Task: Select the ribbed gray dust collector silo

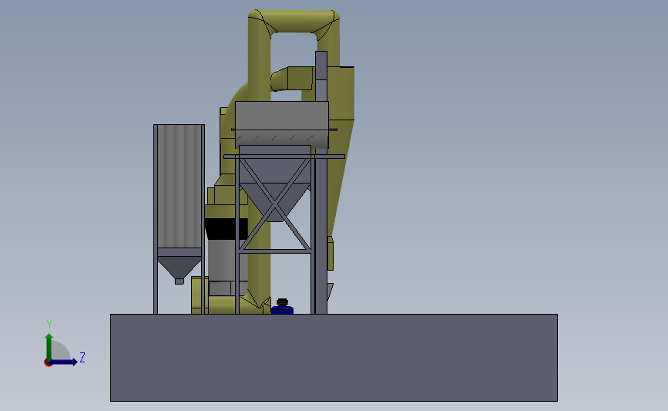Action: tap(179, 187)
